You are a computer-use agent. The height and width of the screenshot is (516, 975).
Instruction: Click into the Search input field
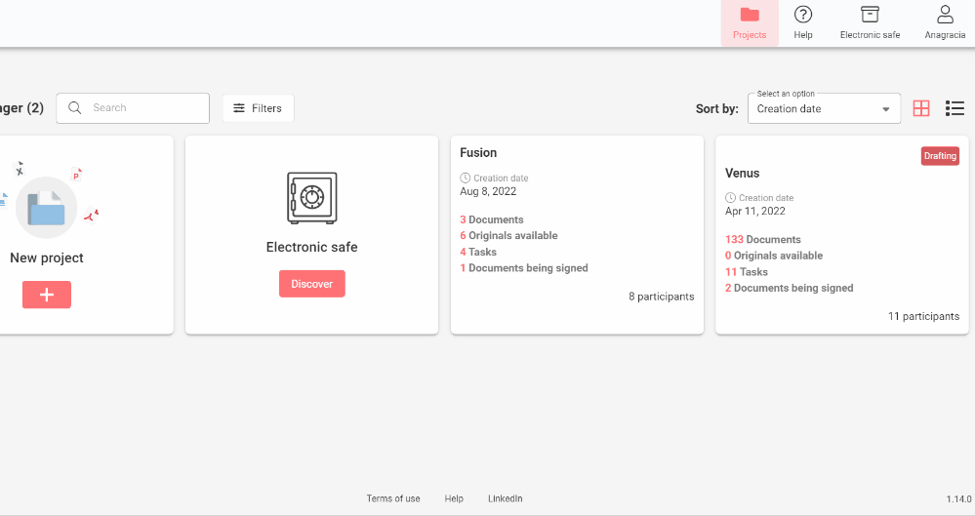point(146,108)
